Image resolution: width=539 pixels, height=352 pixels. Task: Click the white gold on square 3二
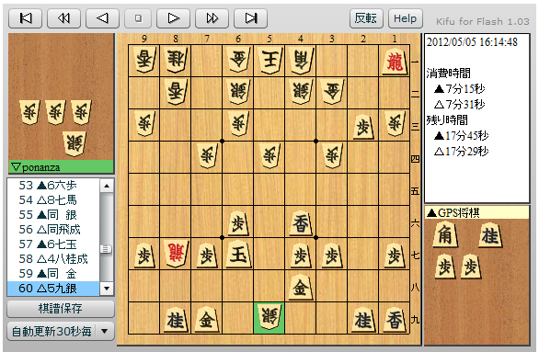click(x=332, y=92)
